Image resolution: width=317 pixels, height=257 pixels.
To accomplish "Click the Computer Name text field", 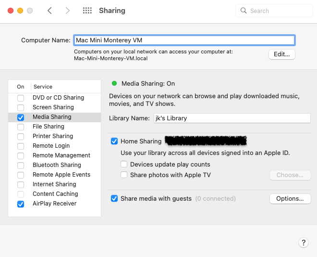I will [x=184, y=40].
